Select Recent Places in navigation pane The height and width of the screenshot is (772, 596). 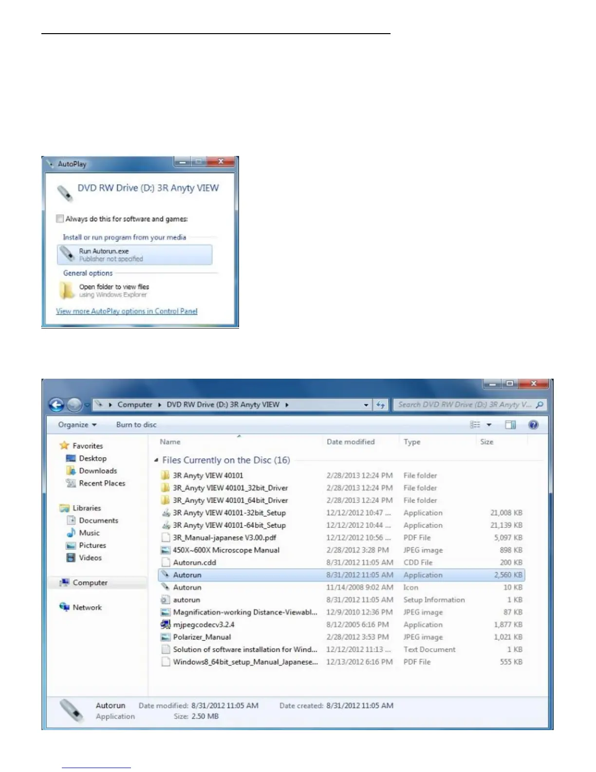pyautogui.click(x=95, y=483)
